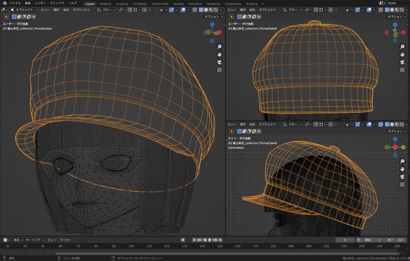Viewport: 410px width, 261px height.
Task: Open the マーカー menu in timeline
Action: [x=65, y=240]
